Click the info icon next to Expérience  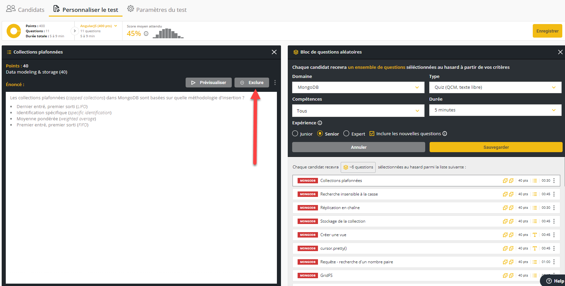[320, 123]
